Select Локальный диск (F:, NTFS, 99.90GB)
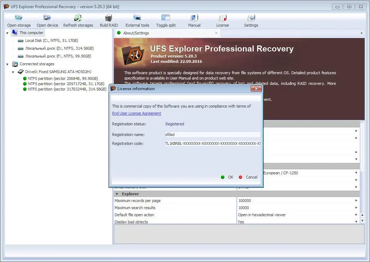 point(58,56)
